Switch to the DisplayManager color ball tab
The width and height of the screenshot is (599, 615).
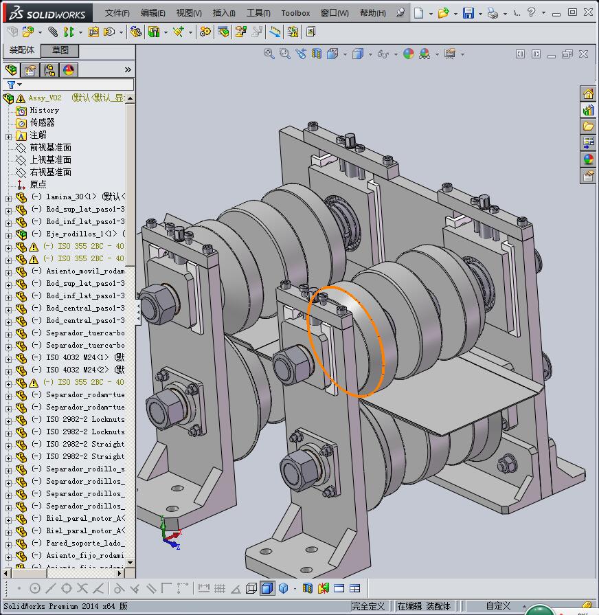click(x=69, y=70)
